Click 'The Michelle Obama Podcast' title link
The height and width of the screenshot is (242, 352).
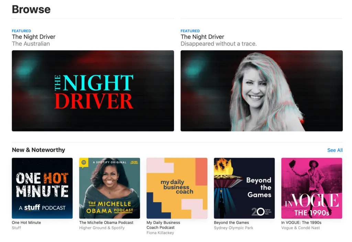pyautogui.click(x=106, y=222)
